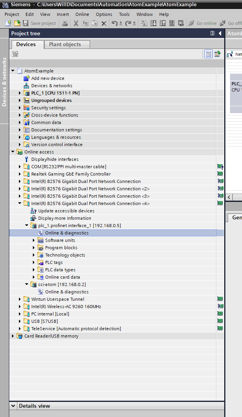Click the Print icon in the toolbar
Image resolution: width=242 pixels, height=417 pixels.
pyautogui.click(x=65, y=23)
